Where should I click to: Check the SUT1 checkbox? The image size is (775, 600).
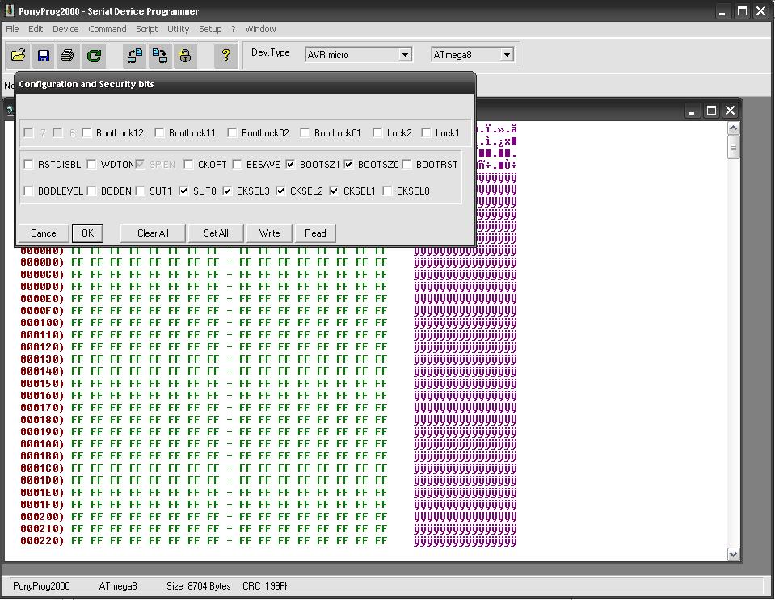point(140,191)
